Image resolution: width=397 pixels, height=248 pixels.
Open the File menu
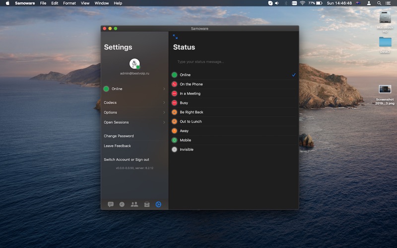pos(43,3)
